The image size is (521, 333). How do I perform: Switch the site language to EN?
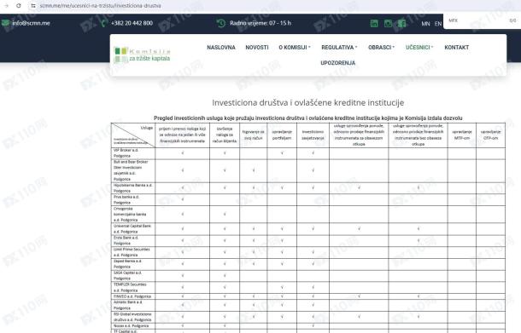438,24
